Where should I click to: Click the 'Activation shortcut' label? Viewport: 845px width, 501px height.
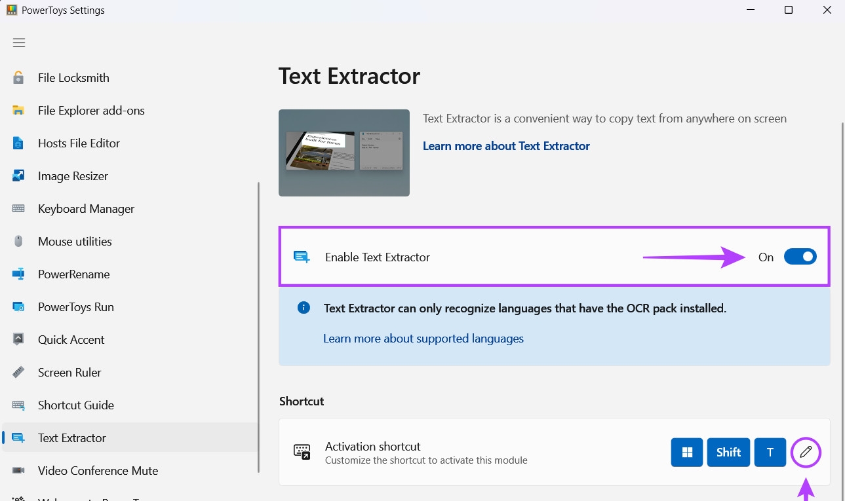point(373,446)
